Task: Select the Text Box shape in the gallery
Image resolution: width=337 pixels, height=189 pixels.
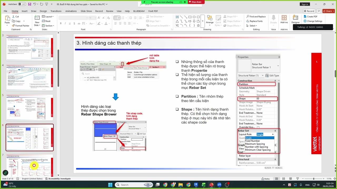Action: [x=177, y=17]
